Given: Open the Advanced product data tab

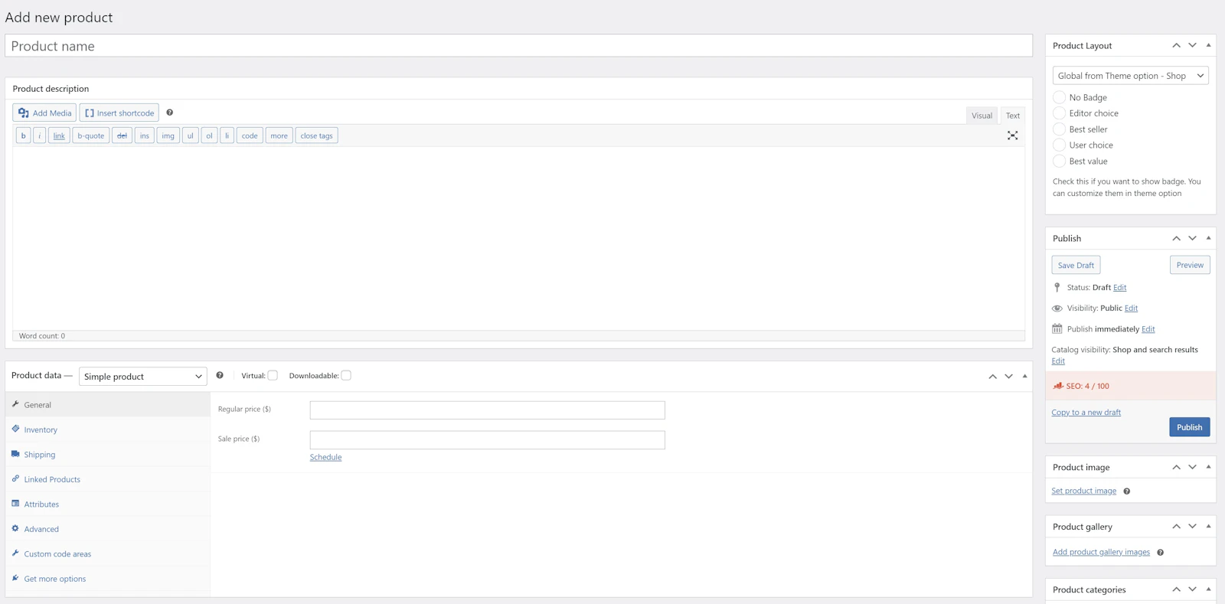Looking at the screenshot, I should [x=108, y=529].
